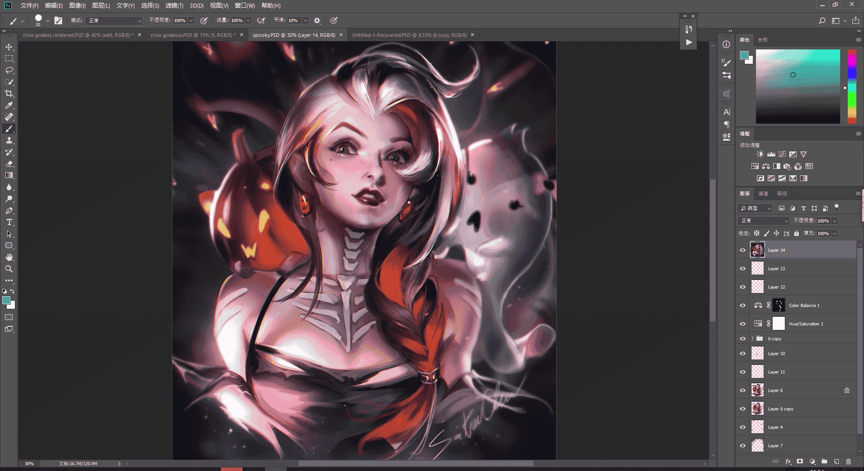Image resolution: width=864 pixels, height=471 pixels.
Task: Open the layer blend mode dropdown
Action: [764, 221]
